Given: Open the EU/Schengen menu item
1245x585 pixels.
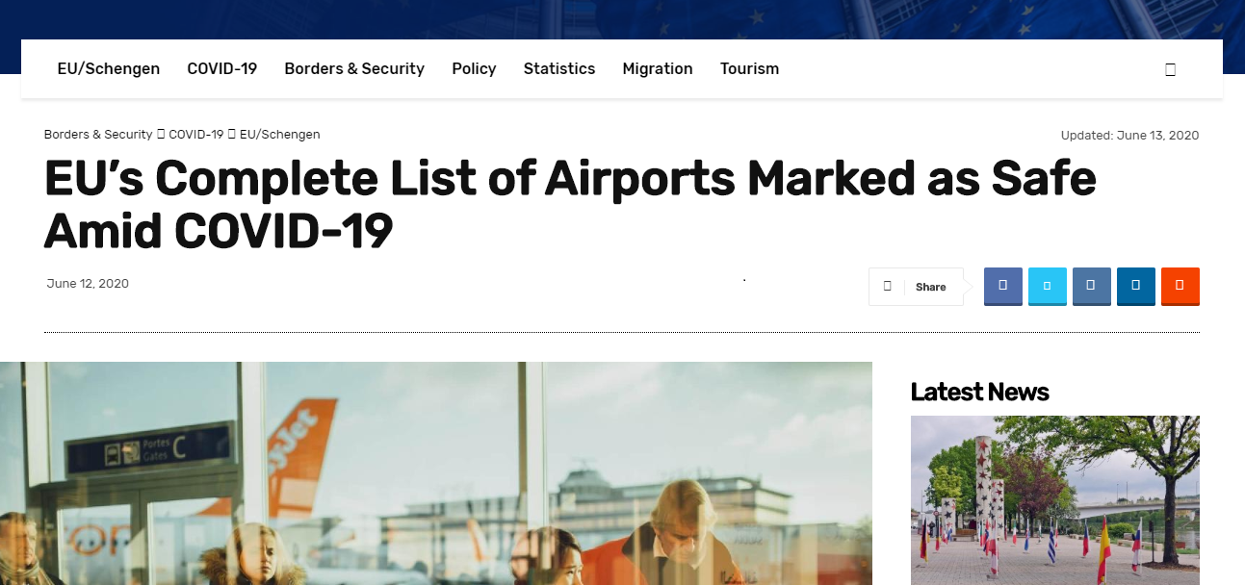Looking at the screenshot, I should pos(109,69).
